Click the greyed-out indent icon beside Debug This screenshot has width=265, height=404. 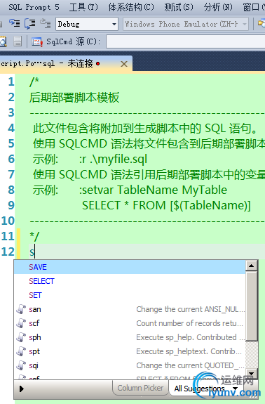coord(46,24)
